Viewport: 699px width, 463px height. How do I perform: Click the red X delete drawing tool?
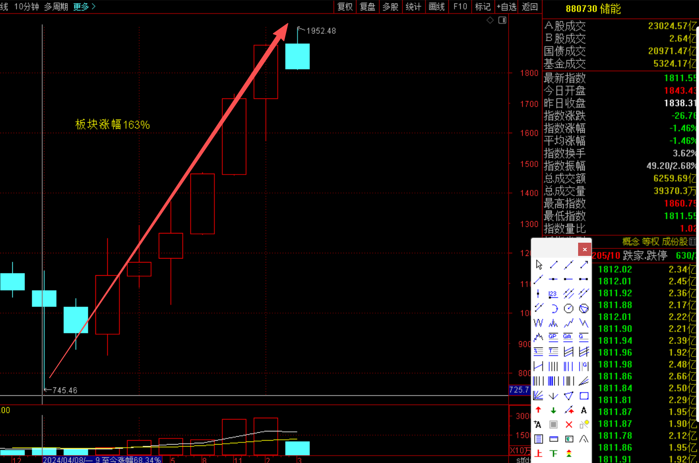(569, 424)
